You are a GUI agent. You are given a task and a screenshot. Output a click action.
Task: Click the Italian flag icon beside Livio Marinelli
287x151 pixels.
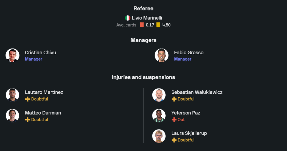click(x=127, y=18)
